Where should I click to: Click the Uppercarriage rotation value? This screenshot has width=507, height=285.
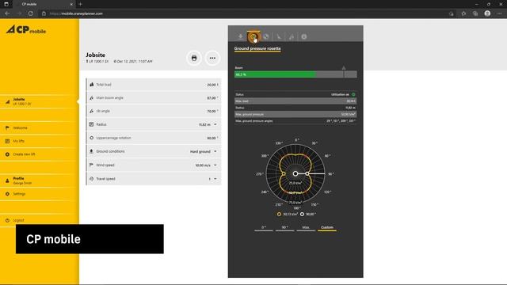pos(212,138)
